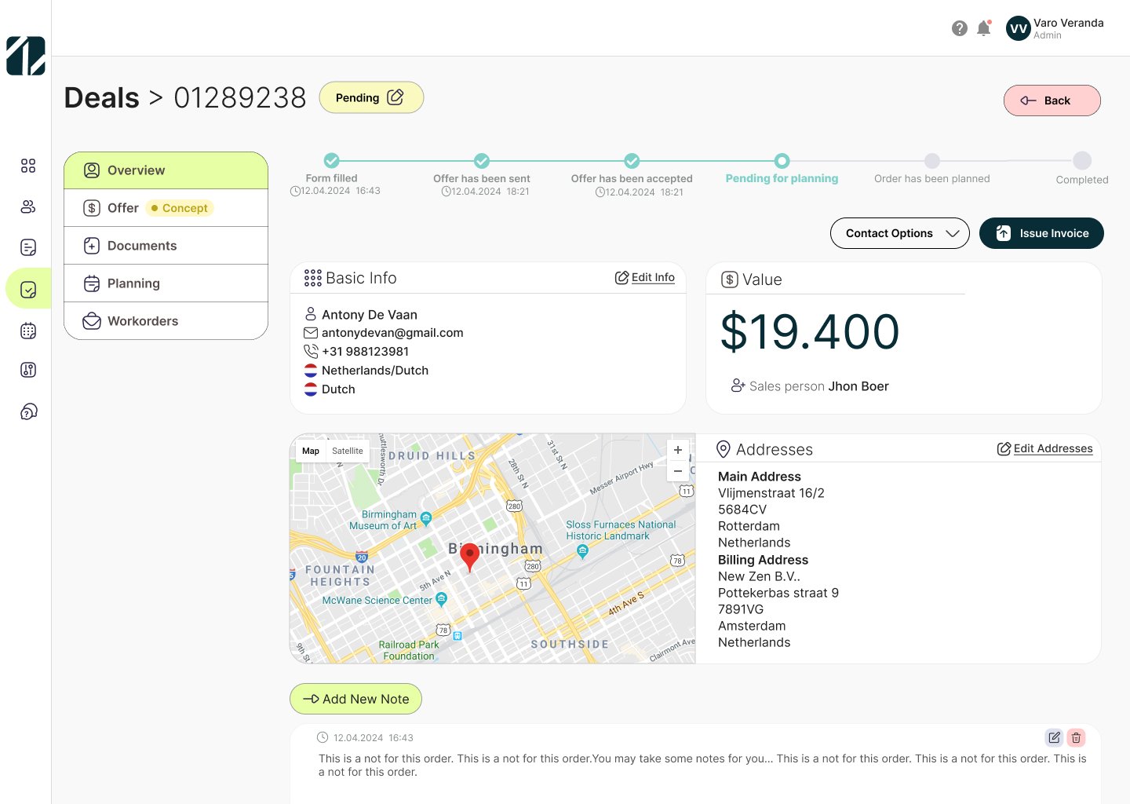
Task: Open the notifications bell
Action: pos(983,28)
